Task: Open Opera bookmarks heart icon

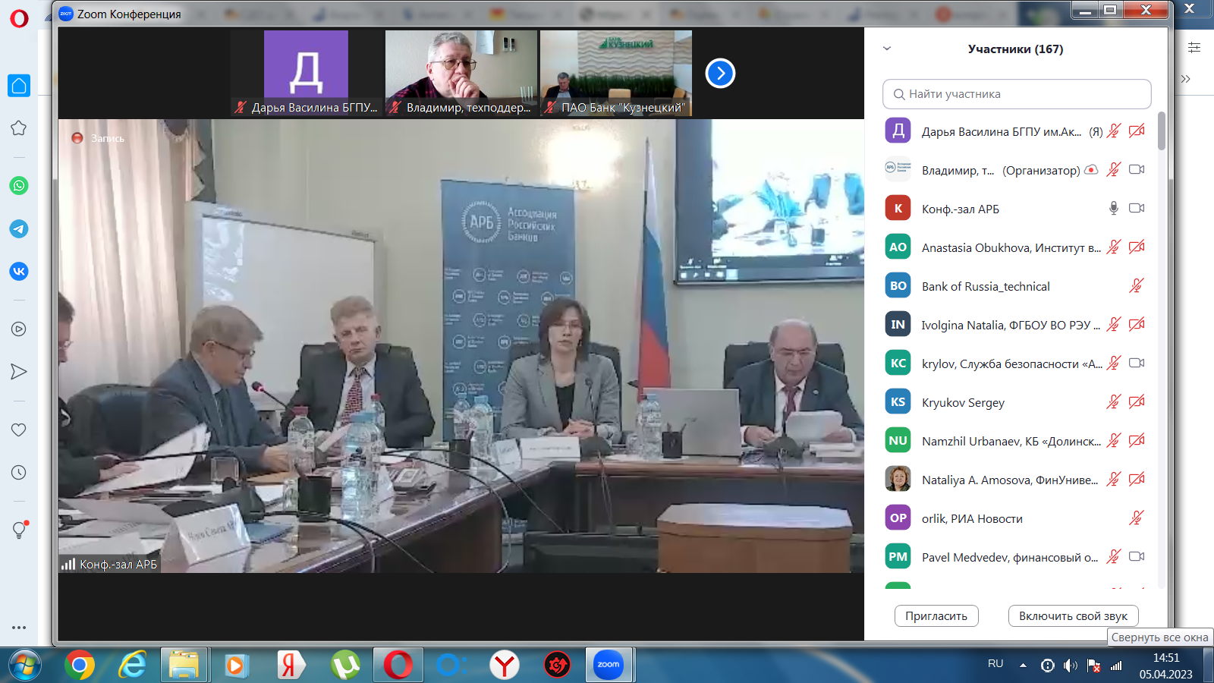Action: pos(19,430)
